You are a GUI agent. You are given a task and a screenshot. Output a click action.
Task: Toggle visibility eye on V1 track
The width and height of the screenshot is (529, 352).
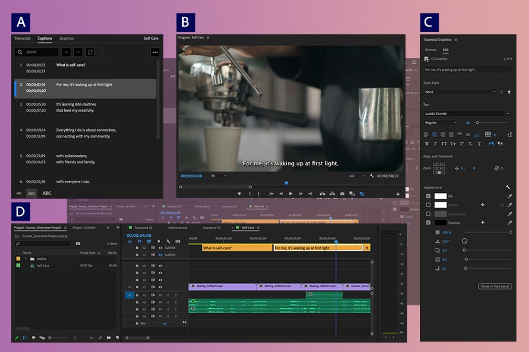pos(160,287)
